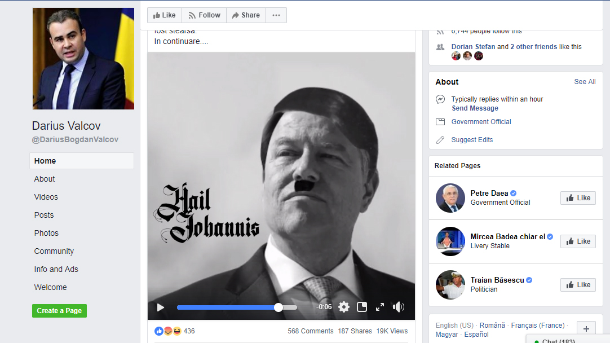This screenshot has height=343, width=610.
Task: Open Traian Băsescu profile picture
Action: pyautogui.click(x=450, y=285)
